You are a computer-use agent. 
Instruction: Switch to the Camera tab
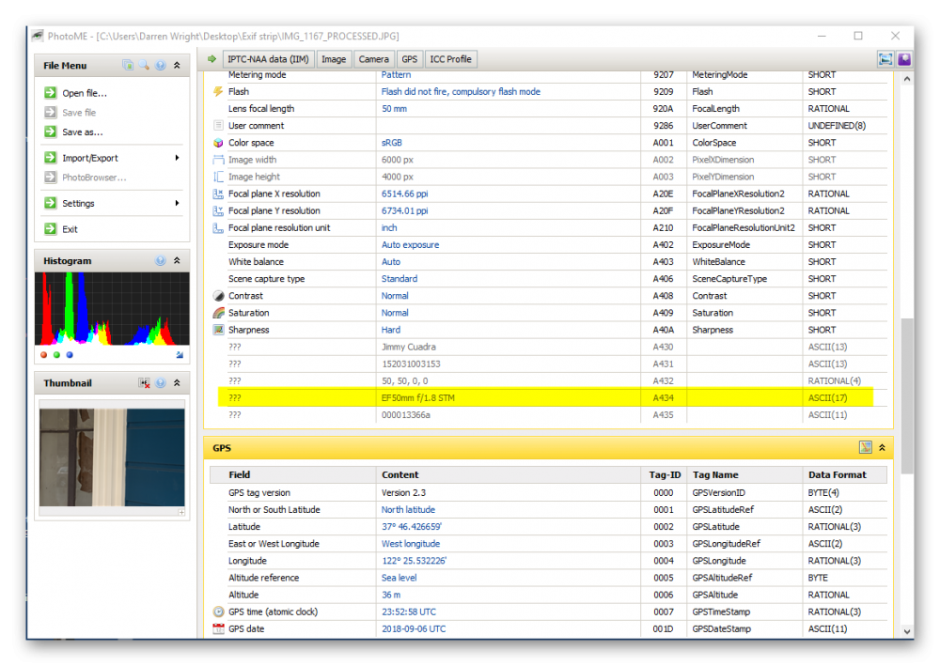point(373,58)
